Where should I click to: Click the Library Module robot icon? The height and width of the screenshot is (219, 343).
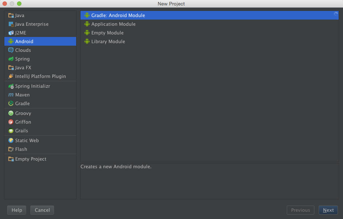(87, 41)
